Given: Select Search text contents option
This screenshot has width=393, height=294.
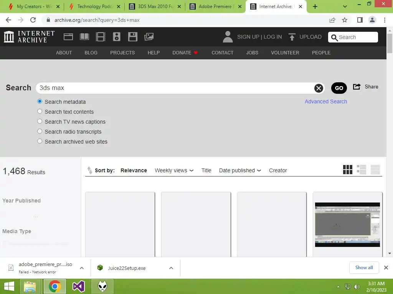Looking at the screenshot, I should 40,111.
